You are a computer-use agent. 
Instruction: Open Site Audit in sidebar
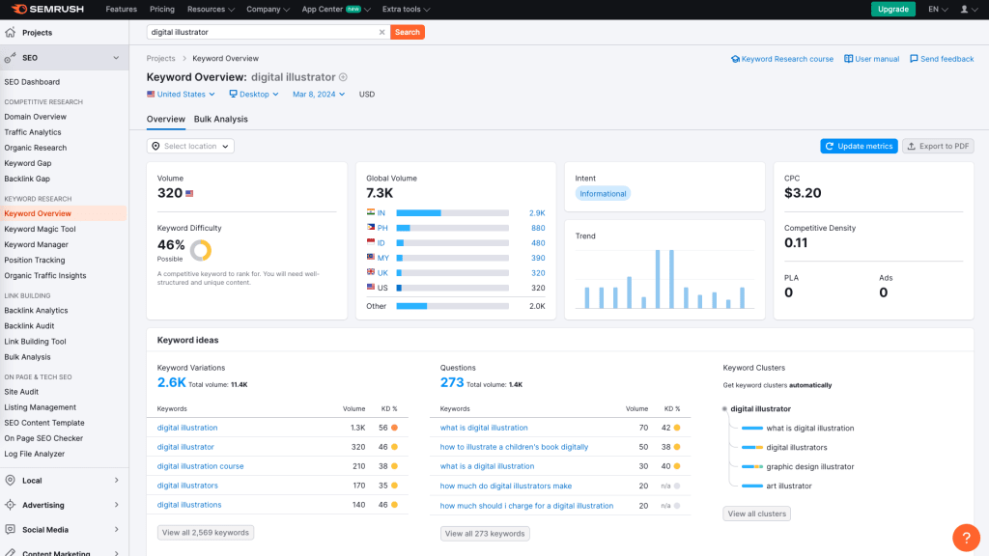21,392
